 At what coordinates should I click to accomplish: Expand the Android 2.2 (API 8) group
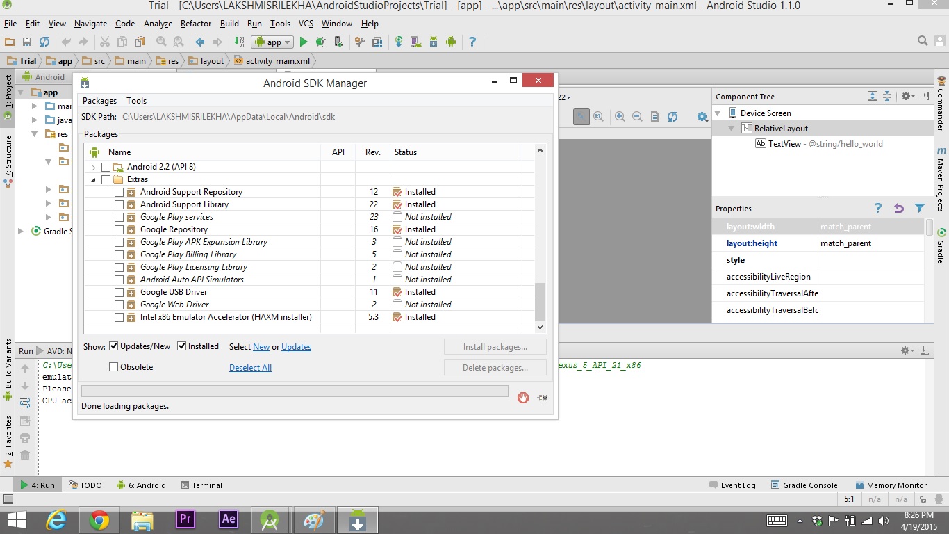pyautogui.click(x=94, y=167)
